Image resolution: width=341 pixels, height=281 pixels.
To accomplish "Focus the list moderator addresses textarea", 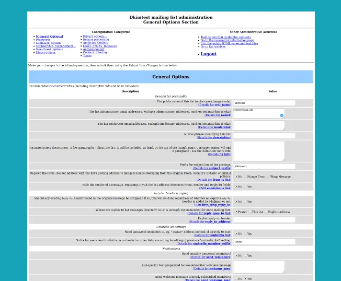I will (x=259, y=125).
